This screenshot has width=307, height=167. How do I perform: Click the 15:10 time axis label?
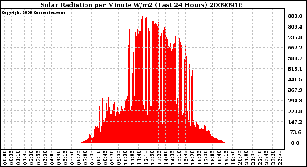coord(179,158)
